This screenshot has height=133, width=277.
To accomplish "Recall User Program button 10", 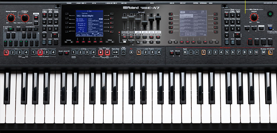I will click(x=256, y=52).
